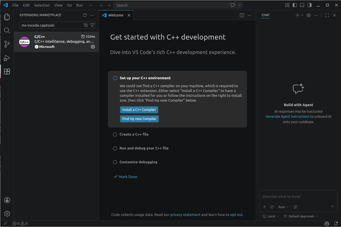Image resolution: width=341 pixels, height=227 pixels.
Task: Configure chat tools icon
Action: pyautogui.click(x=295, y=207)
